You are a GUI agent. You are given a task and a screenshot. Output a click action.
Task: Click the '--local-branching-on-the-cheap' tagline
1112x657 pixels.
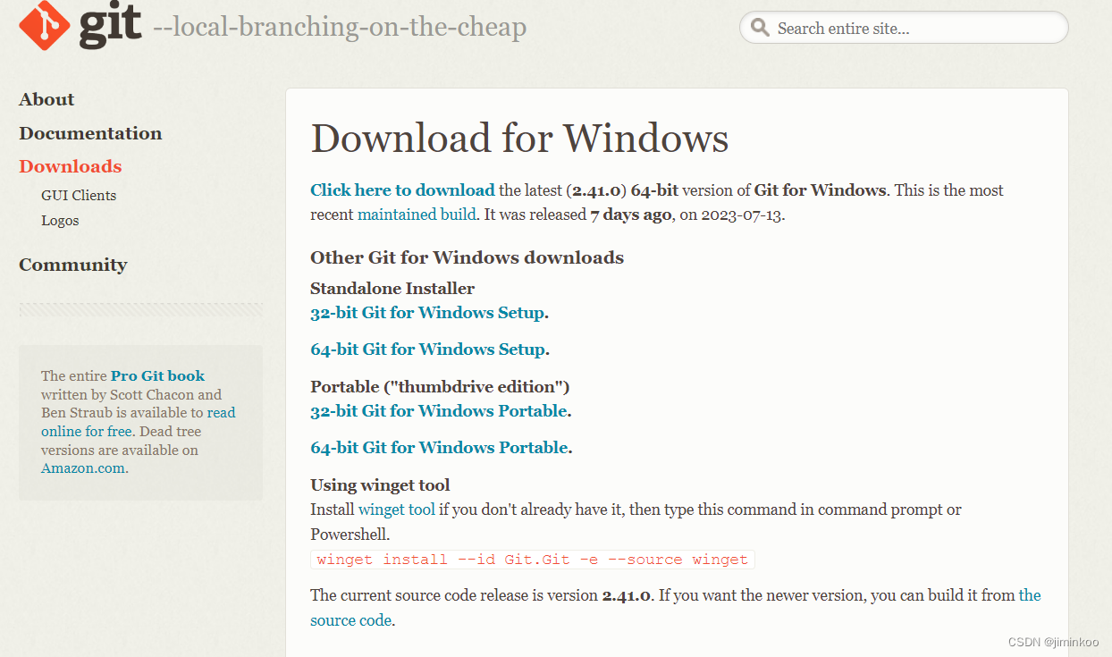click(x=340, y=28)
